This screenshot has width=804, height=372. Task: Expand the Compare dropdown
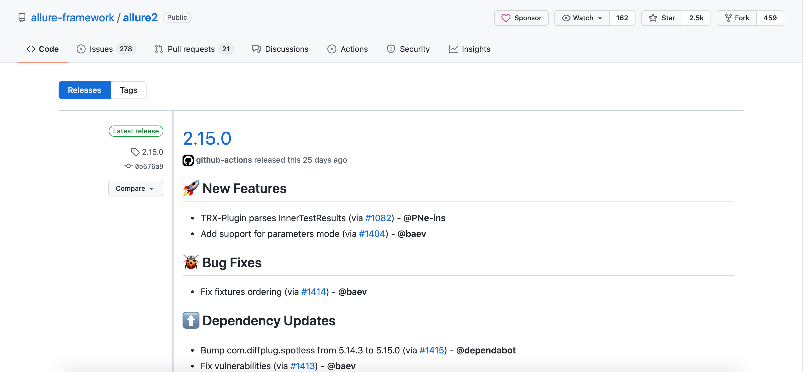coord(136,188)
